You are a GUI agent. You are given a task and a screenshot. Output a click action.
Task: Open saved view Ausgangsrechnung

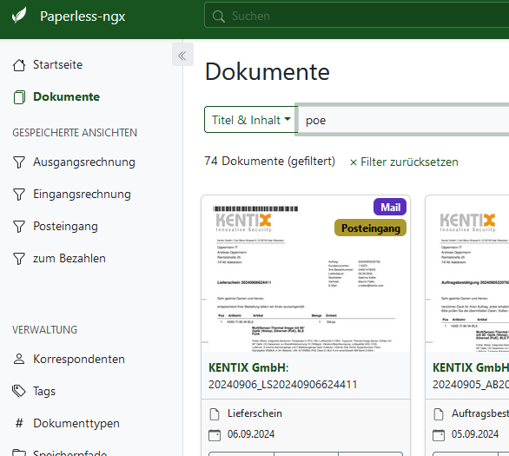point(84,162)
